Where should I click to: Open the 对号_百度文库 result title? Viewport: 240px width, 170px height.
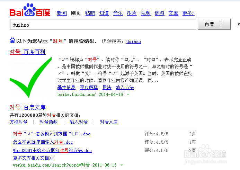tap(28, 107)
